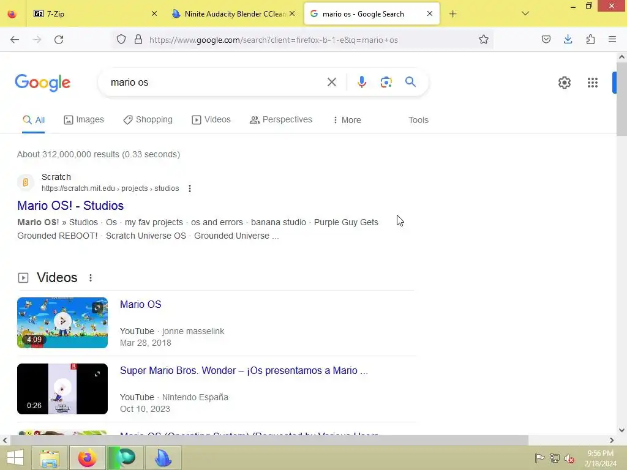Bookmark this page with the star icon
The height and width of the screenshot is (470, 627).
[484, 39]
